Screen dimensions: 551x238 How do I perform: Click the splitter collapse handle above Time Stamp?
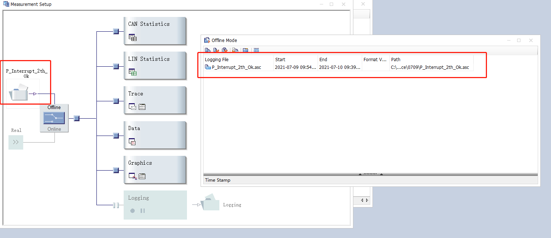click(x=371, y=174)
